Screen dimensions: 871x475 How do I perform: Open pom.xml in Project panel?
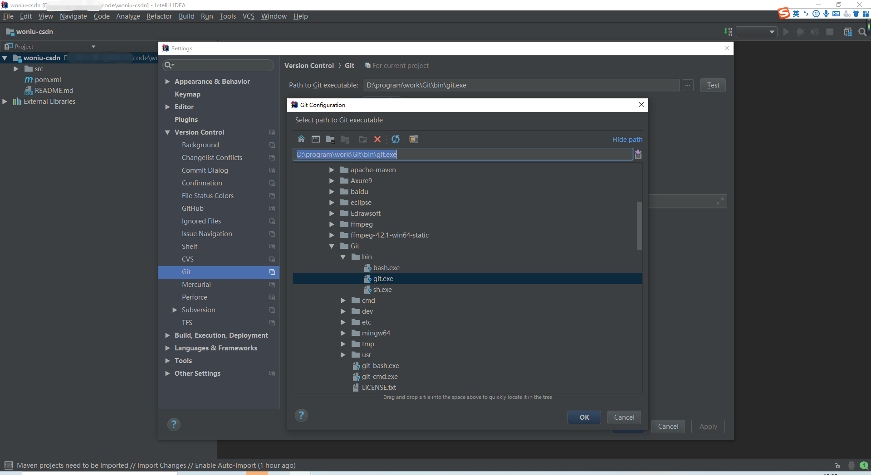[48, 80]
